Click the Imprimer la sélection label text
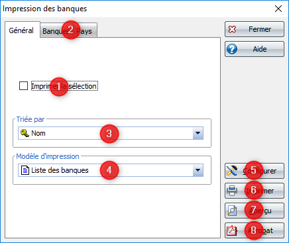 point(64,86)
